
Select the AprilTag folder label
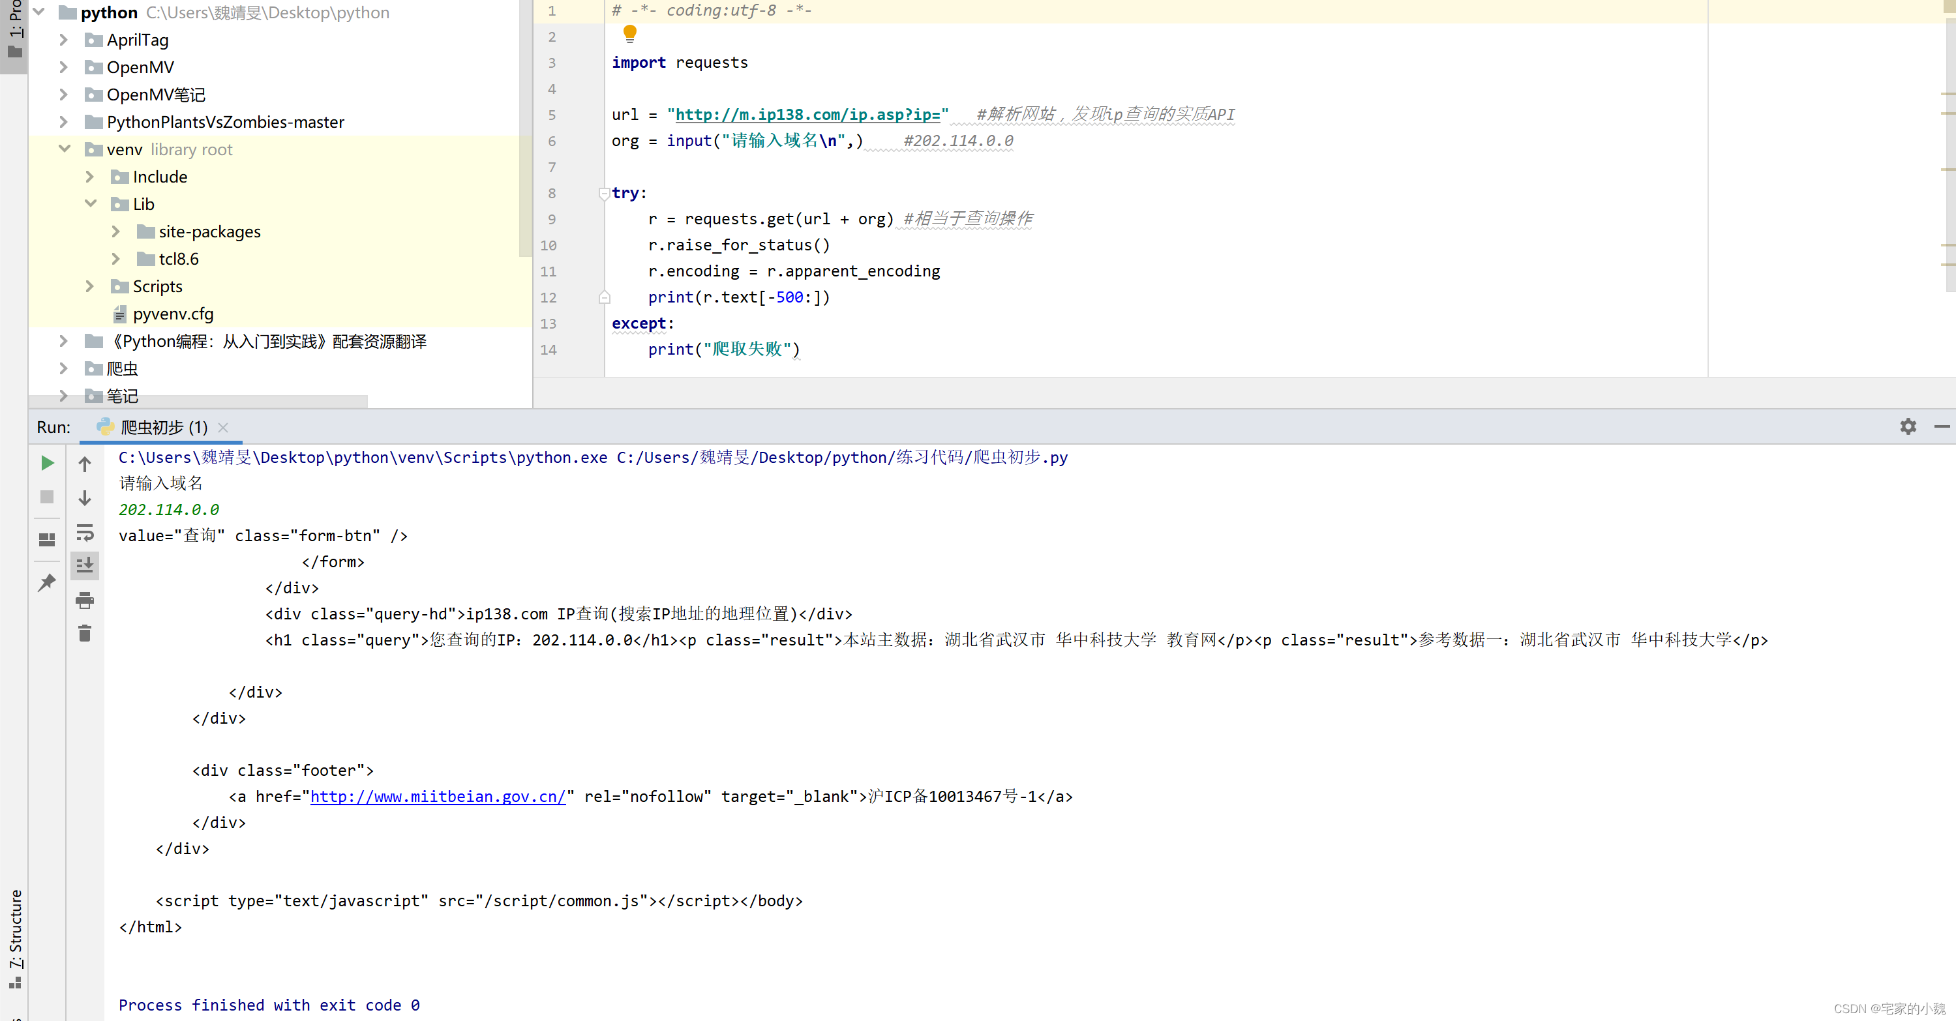click(x=138, y=40)
